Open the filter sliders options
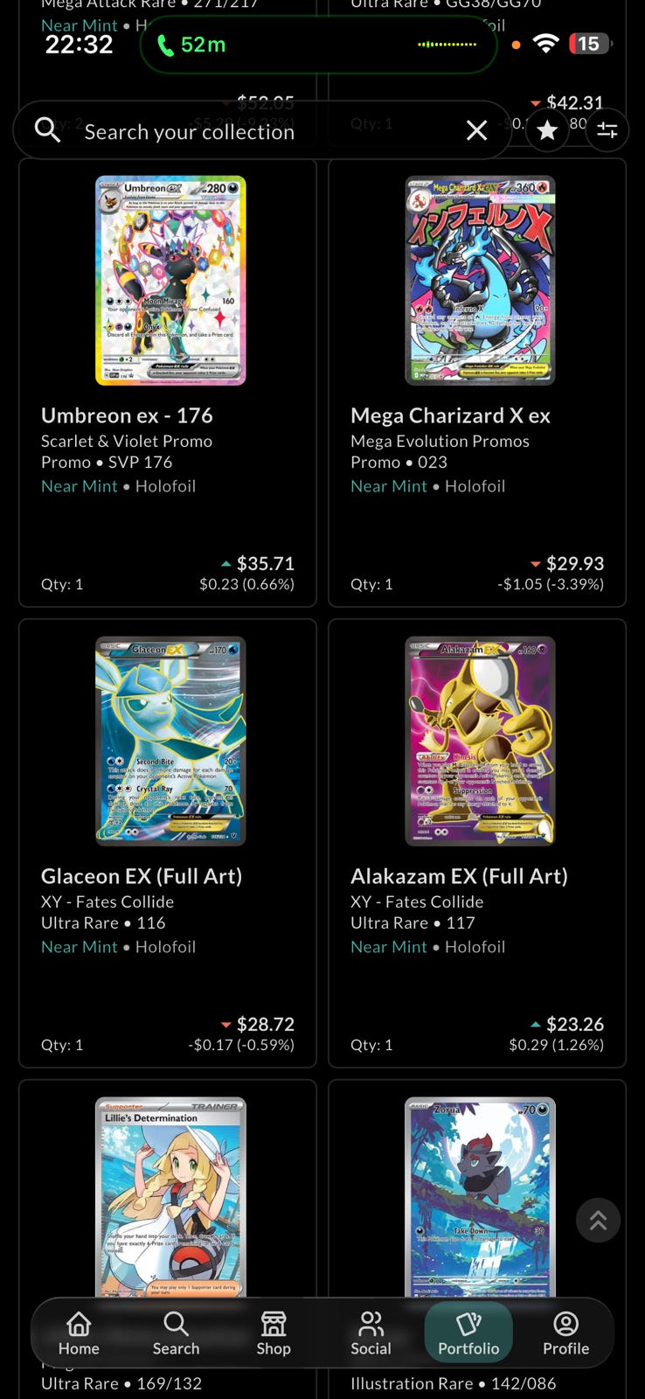This screenshot has height=1399, width=645. (607, 130)
